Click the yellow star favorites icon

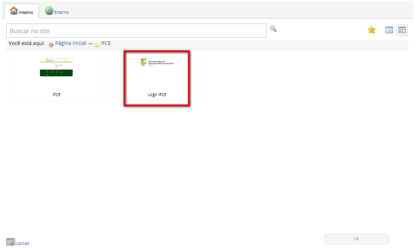pyautogui.click(x=372, y=30)
